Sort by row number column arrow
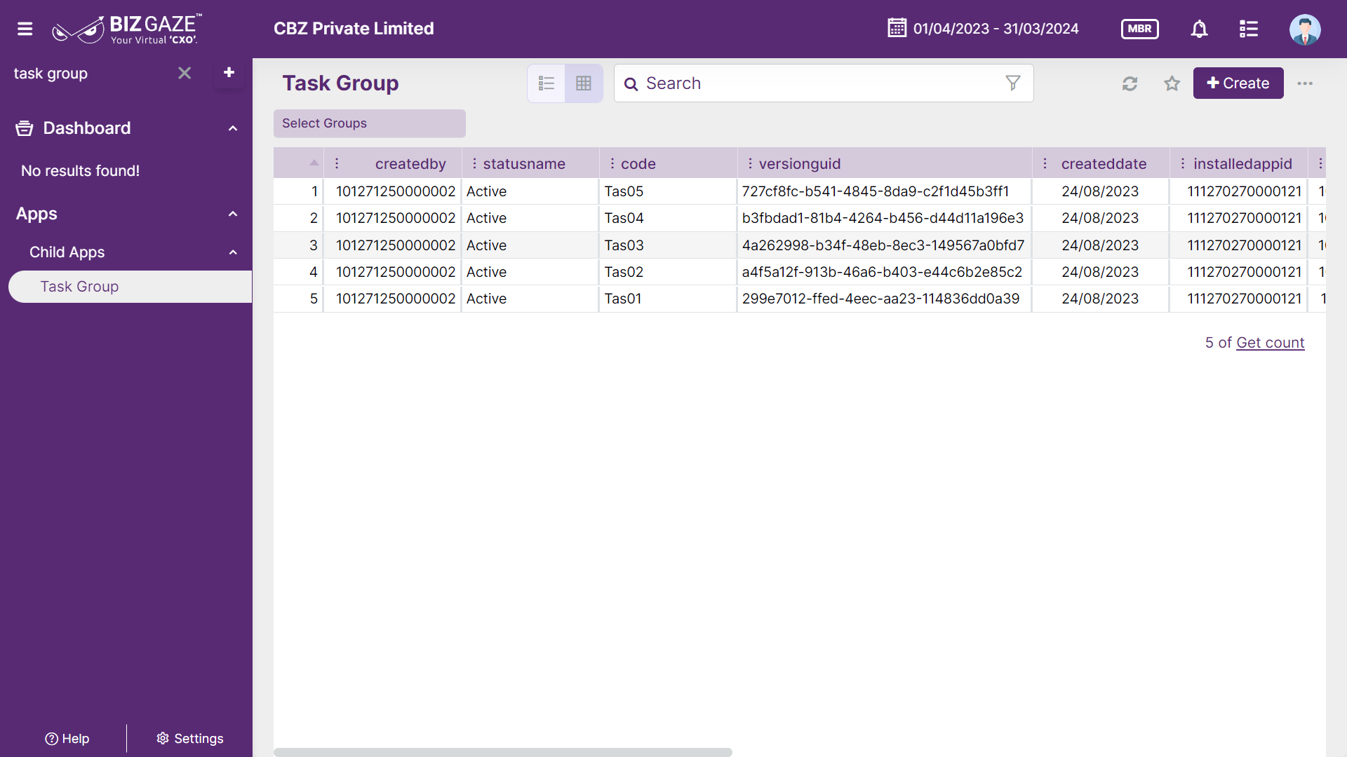Image resolution: width=1347 pixels, height=757 pixels. [x=314, y=163]
